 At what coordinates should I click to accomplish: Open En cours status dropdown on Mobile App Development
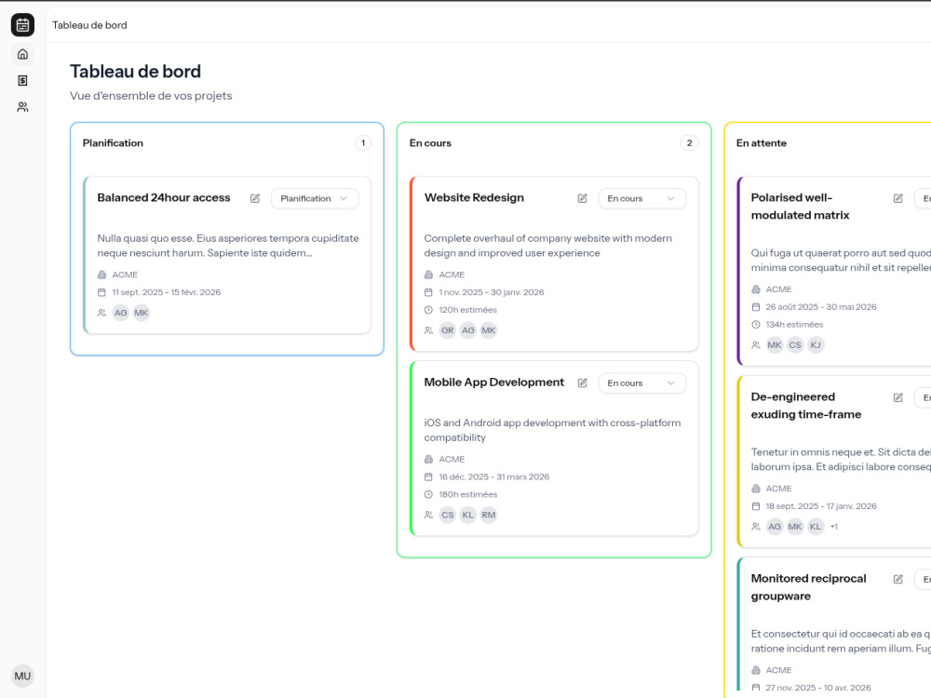[641, 383]
